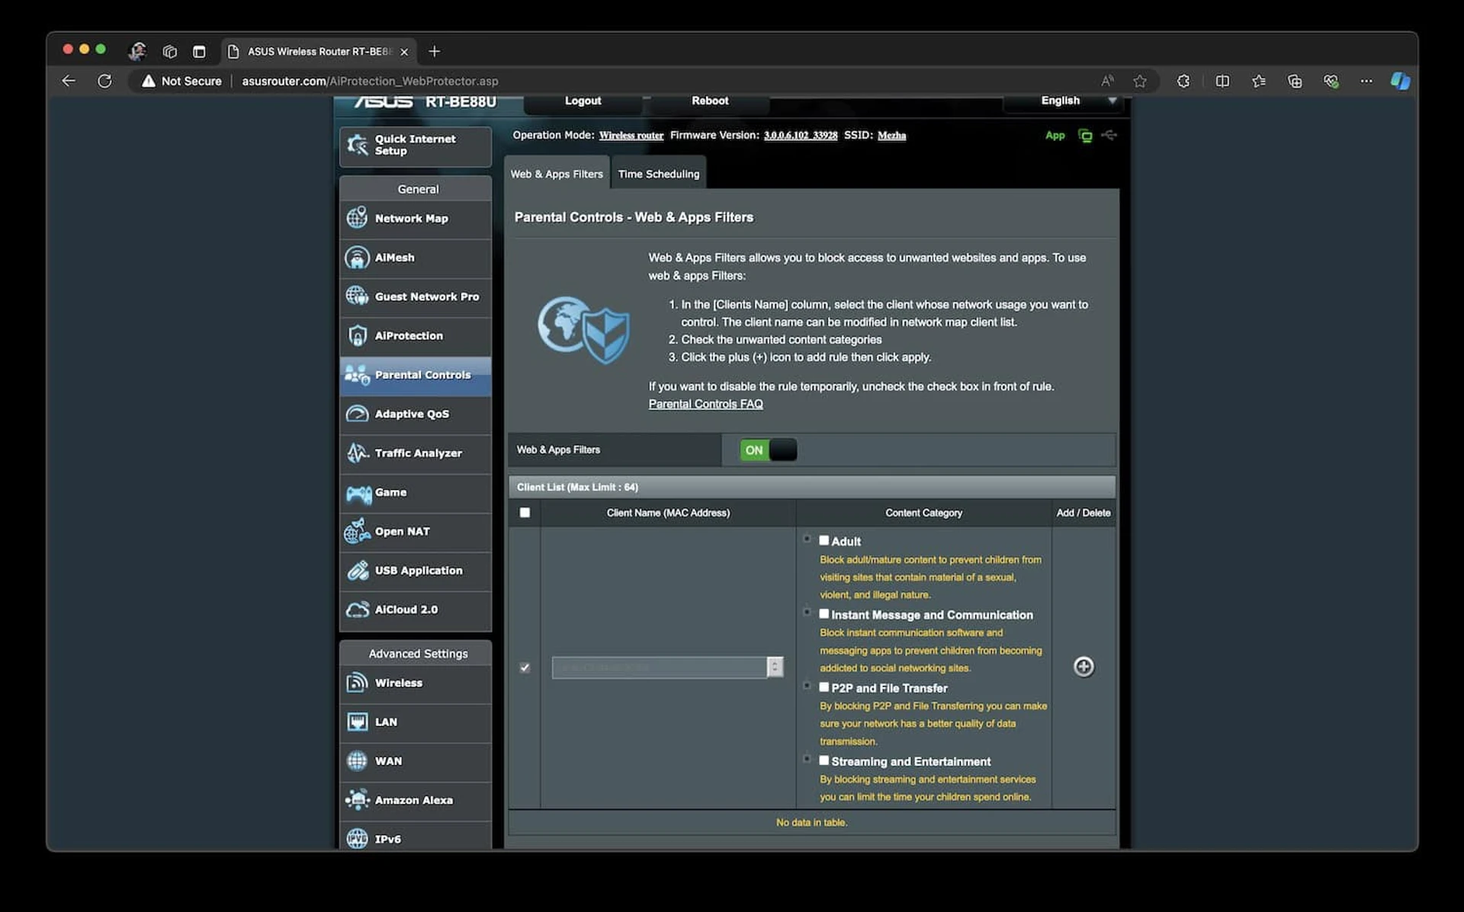Uncheck the rule row enable checkbox
Viewport: 1464px width, 912px height.
pyautogui.click(x=525, y=667)
